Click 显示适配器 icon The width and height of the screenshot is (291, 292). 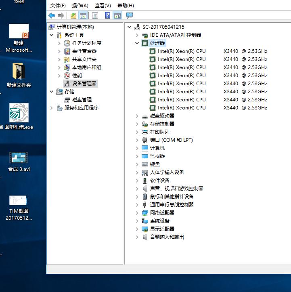[145, 229]
